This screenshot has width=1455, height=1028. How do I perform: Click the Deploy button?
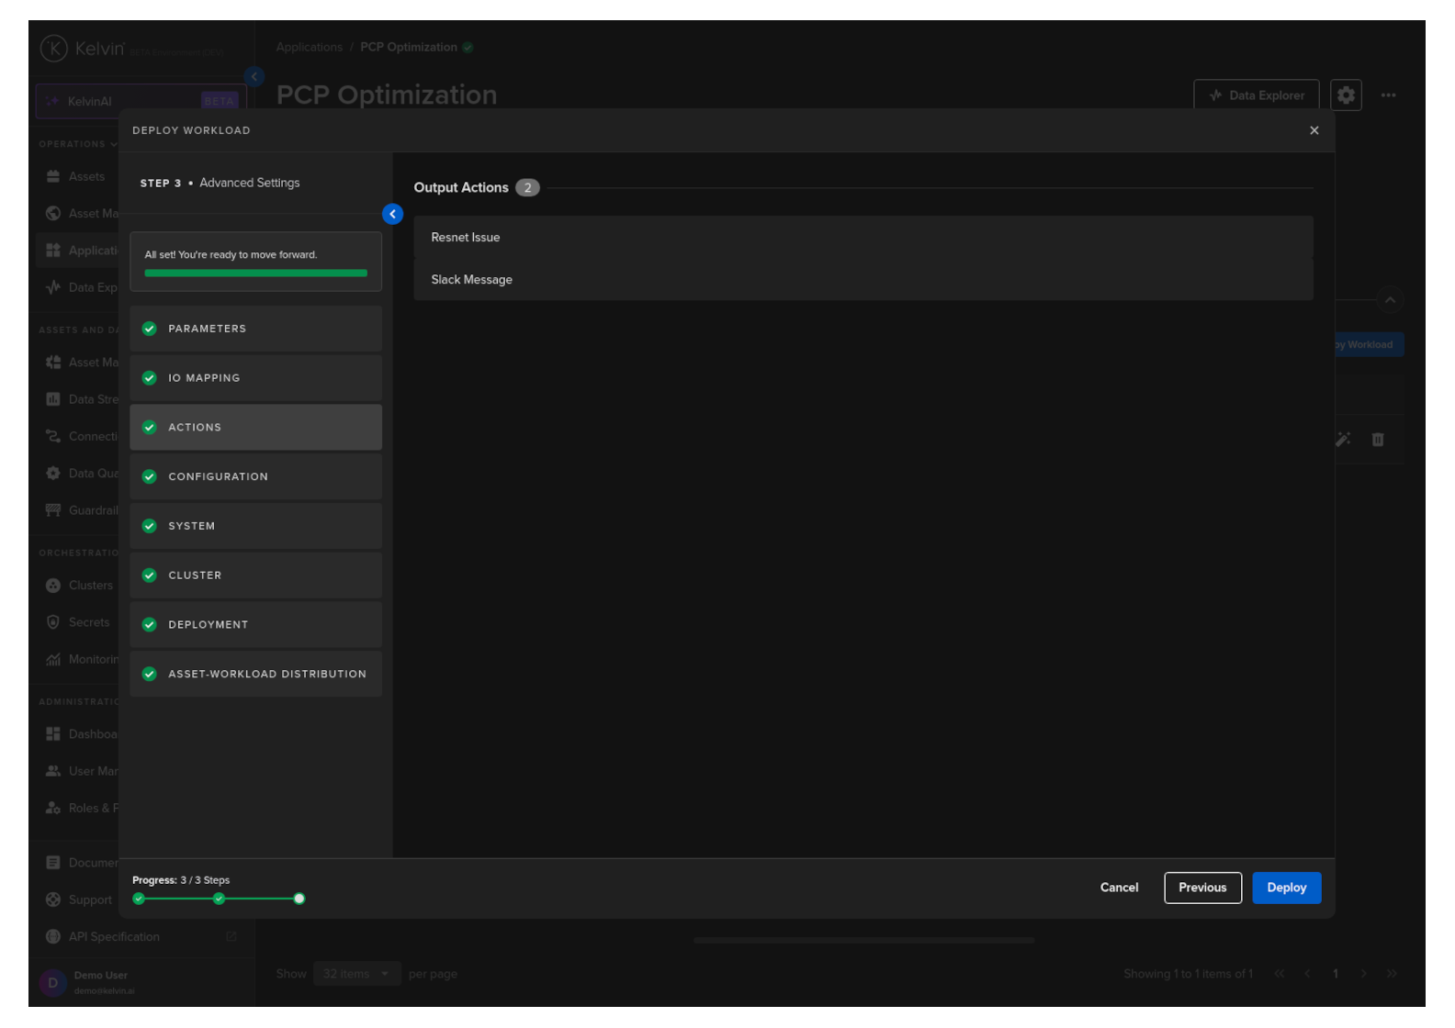pyautogui.click(x=1286, y=888)
